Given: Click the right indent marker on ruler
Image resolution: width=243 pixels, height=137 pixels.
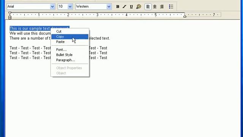Looking at the screenshot, I should click(185, 16).
